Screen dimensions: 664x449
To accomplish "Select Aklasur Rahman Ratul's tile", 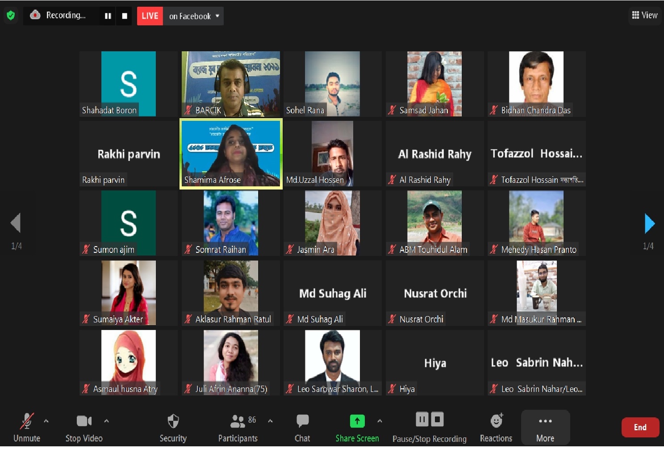I will tap(231, 293).
